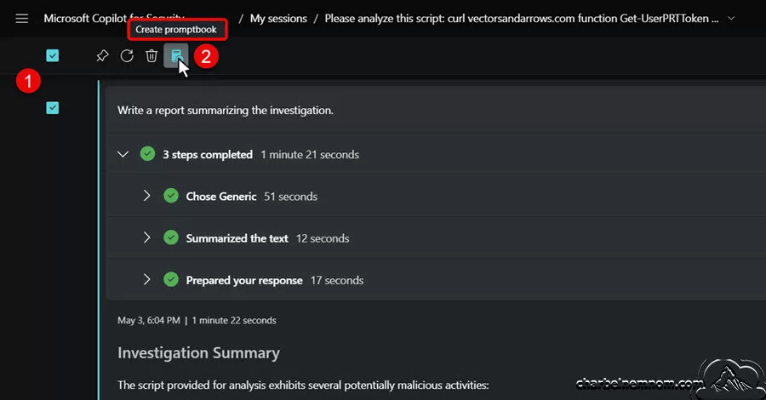Click the green check next to Chose Generic

(x=171, y=196)
